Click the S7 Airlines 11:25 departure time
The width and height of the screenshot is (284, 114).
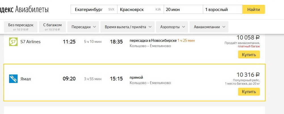tap(69, 42)
